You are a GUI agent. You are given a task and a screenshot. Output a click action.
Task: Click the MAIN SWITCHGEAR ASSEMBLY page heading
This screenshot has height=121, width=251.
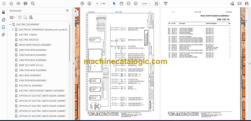(x=215, y=16)
